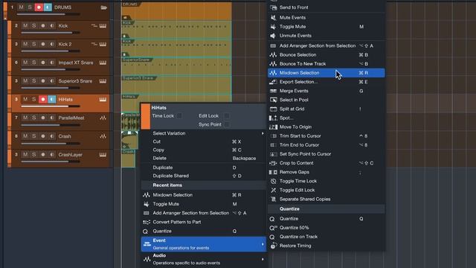Click the Bounce To New Track icon
This screenshot has height=268, width=476.
[x=273, y=64]
